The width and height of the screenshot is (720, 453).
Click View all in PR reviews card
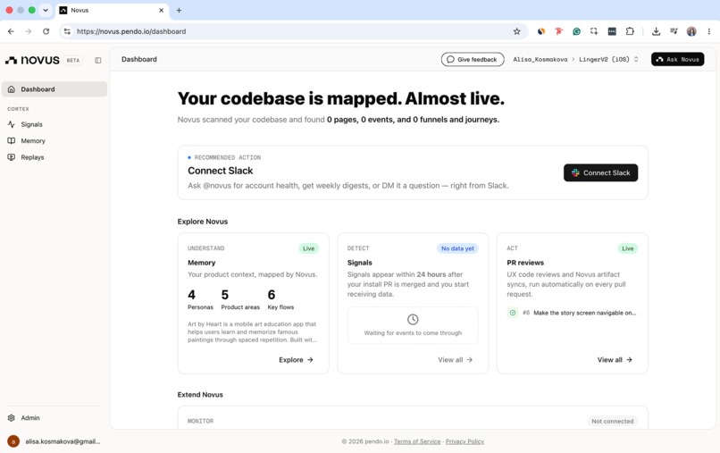[x=615, y=360]
